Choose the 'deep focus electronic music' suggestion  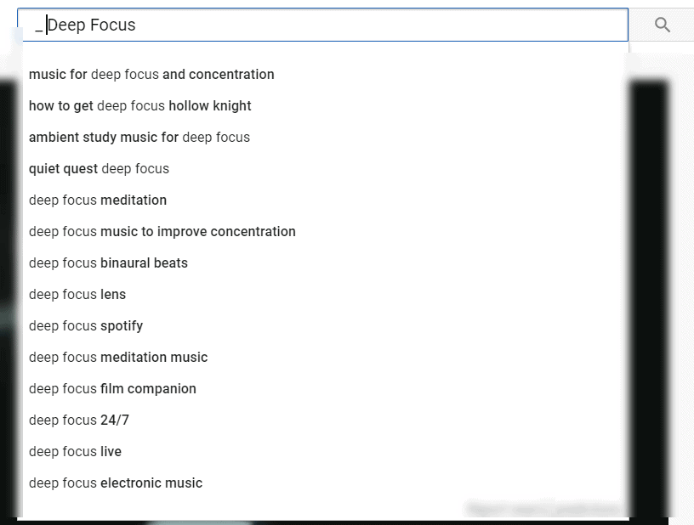tap(116, 483)
